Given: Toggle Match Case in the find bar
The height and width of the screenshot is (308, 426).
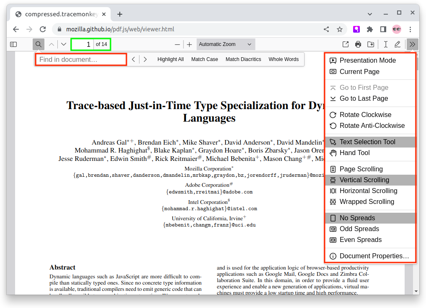Looking at the screenshot, I should (204, 59).
